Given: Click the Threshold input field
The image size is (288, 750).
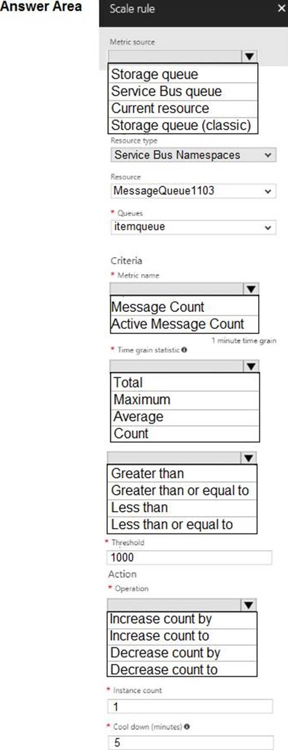Looking at the screenshot, I should 189,558.
